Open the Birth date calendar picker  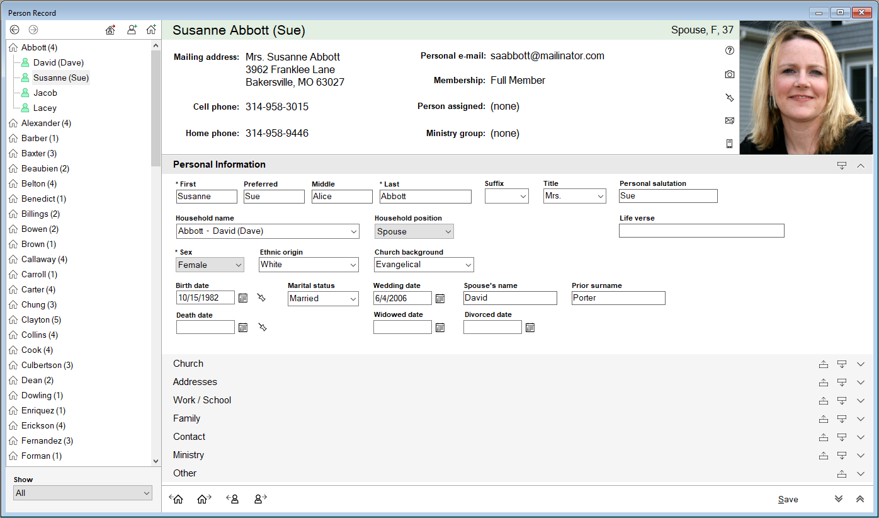point(243,298)
